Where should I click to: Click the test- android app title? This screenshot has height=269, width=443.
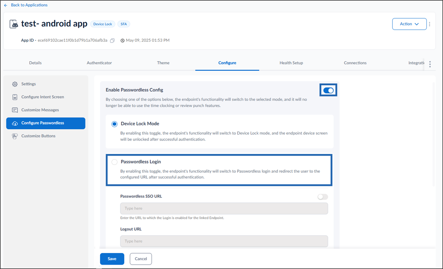point(54,24)
